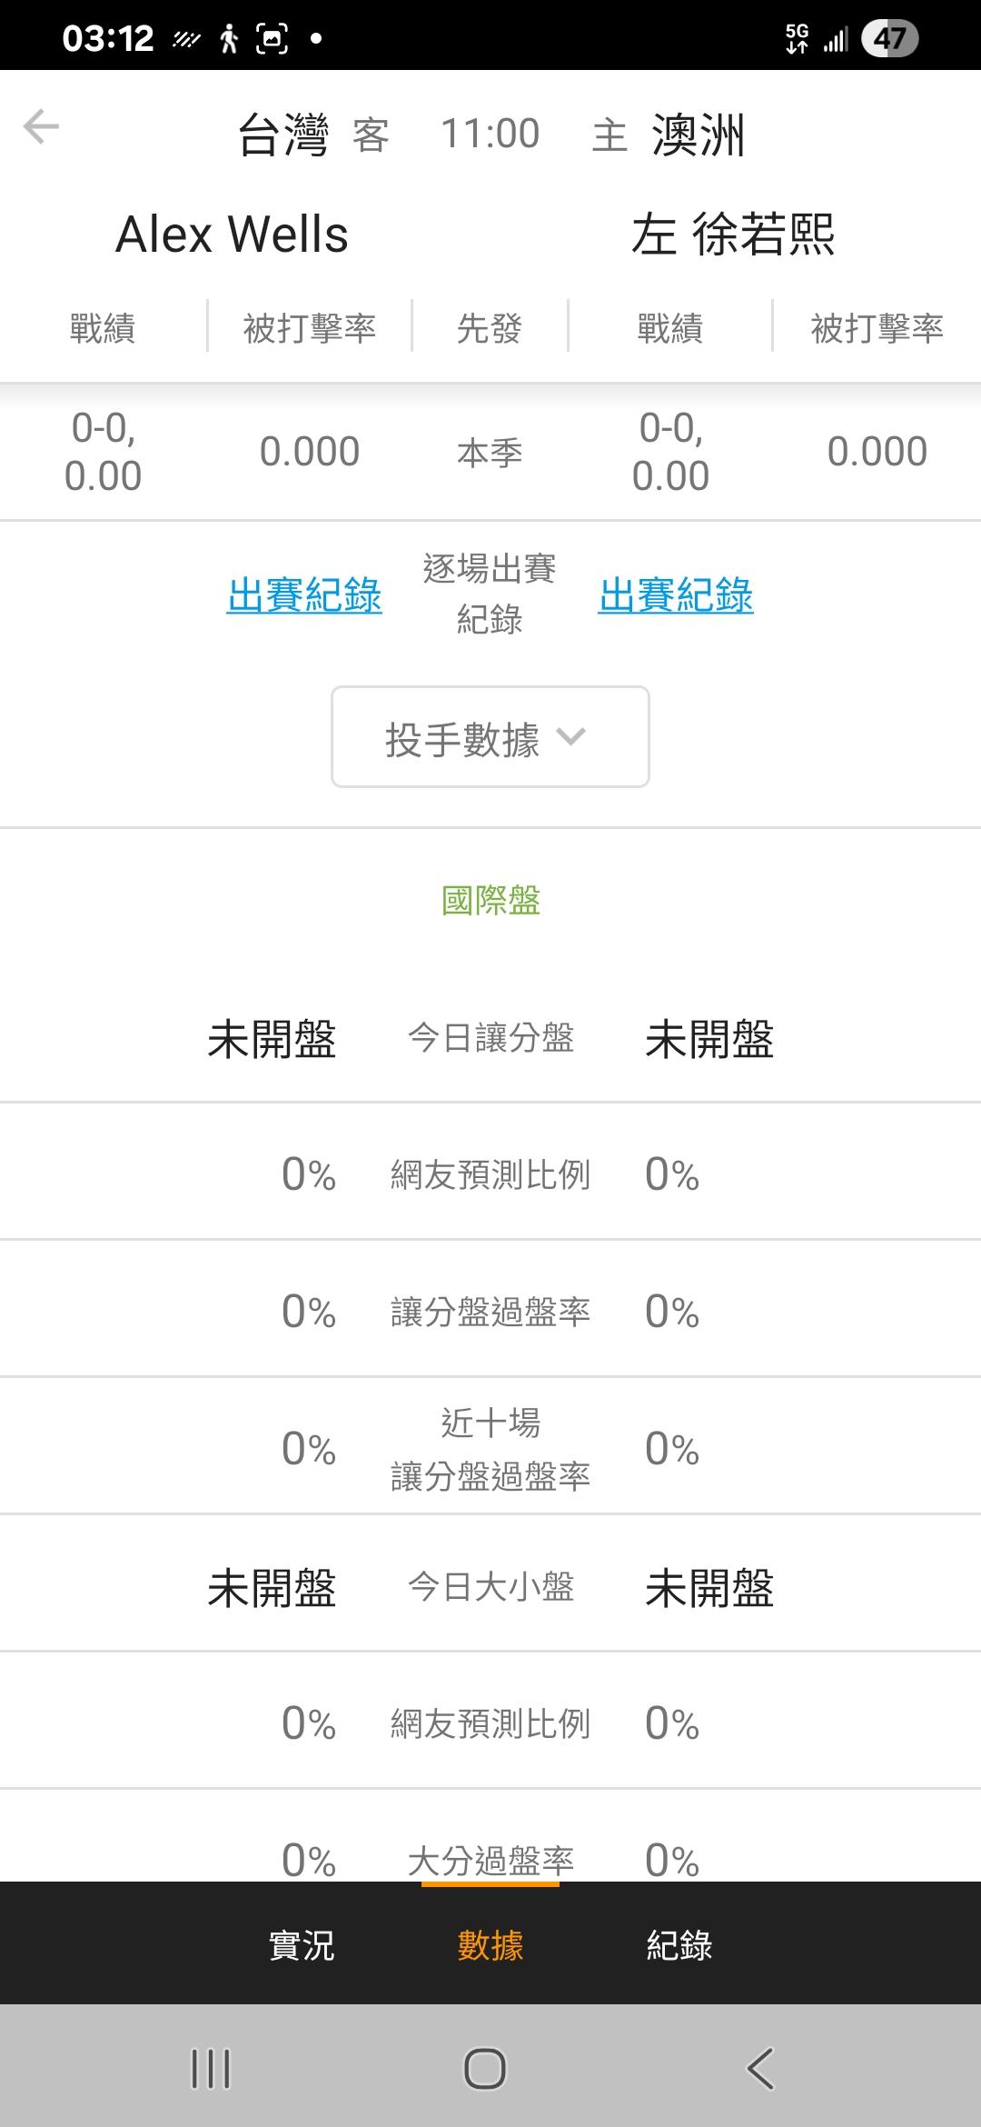Screen dimensions: 981x2127
Task: Click the chevron beside 投手數據
Action: tap(571, 736)
